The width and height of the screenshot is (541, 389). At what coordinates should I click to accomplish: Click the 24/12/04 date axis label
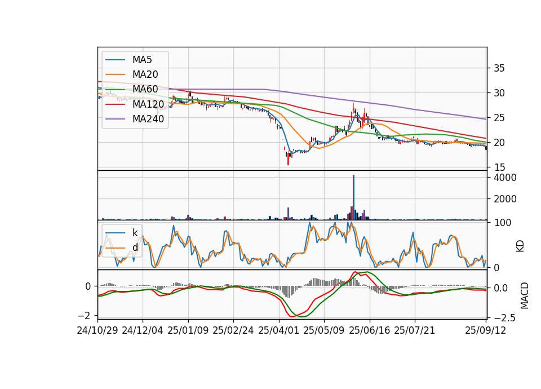(143, 330)
